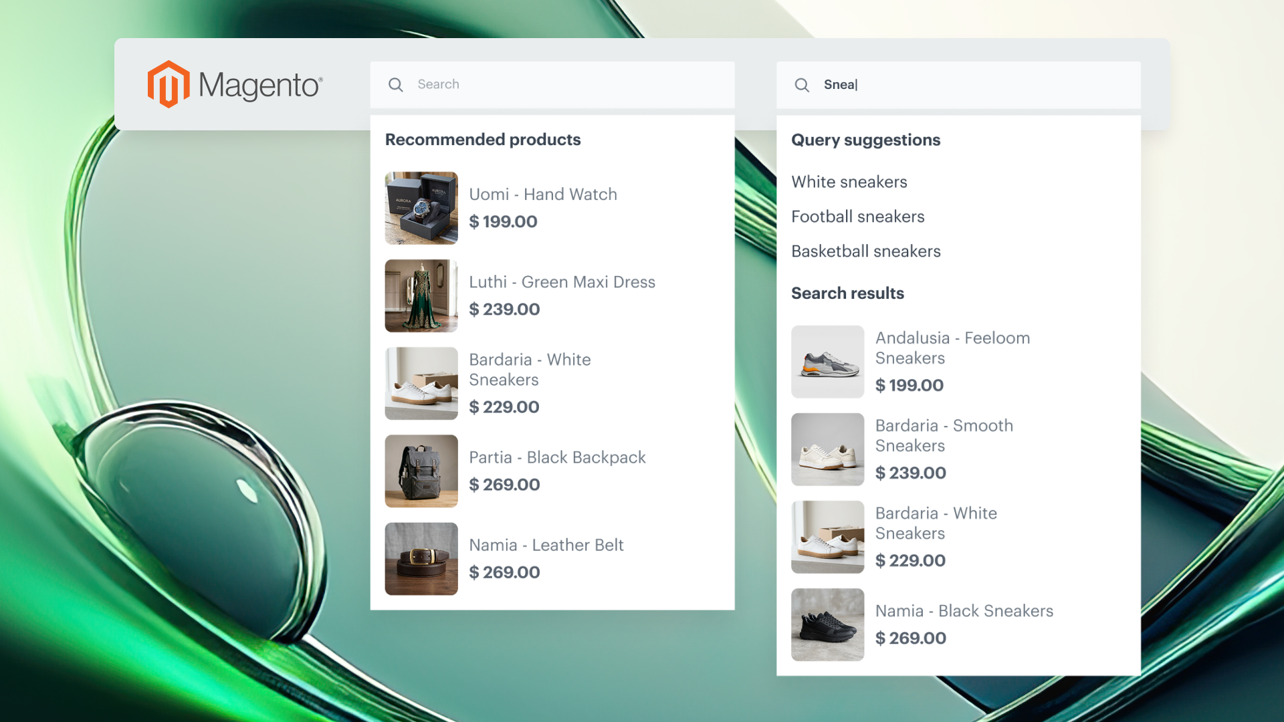This screenshot has width=1284, height=722.
Task: Open 'Andalusia - Feeloom Sneakers' title link
Action: (952, 348)
